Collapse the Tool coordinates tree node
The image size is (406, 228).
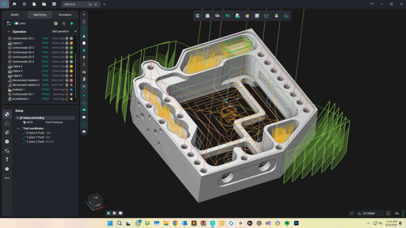coord(17,128)
